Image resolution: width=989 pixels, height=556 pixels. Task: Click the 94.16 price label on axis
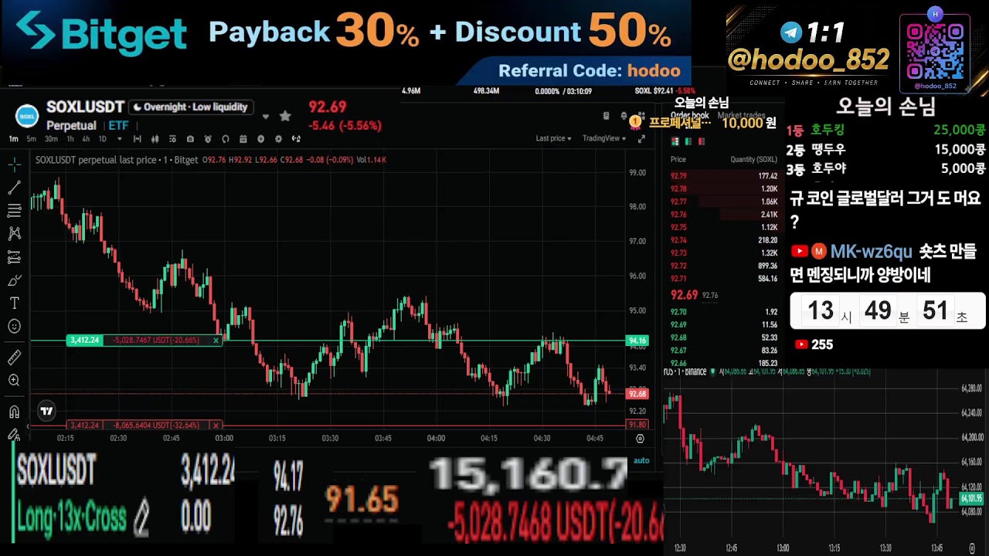pos(637,341)
